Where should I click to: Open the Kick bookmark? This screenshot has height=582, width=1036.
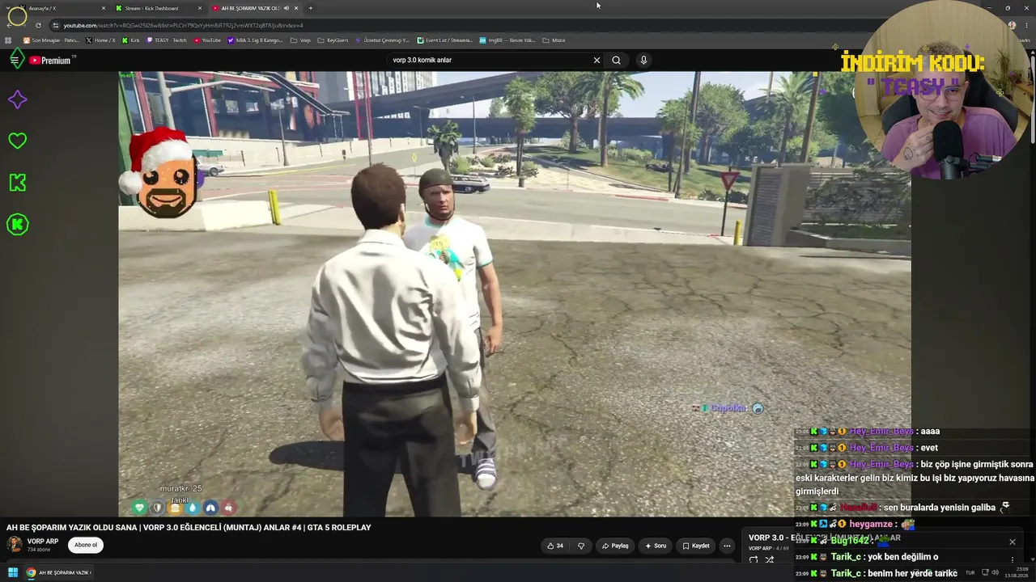[131, 40]
